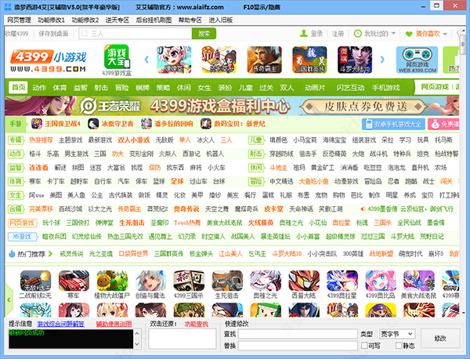Open the 帮助专区 menu
The width and height of the screenshot is (470, 359).
190,20
